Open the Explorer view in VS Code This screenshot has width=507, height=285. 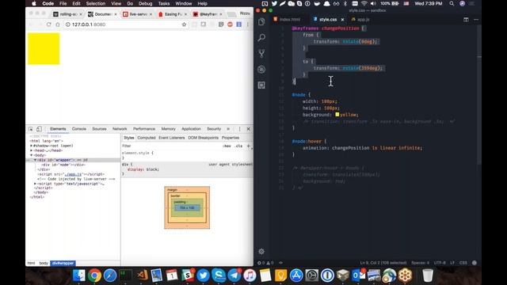click(261, 21)
